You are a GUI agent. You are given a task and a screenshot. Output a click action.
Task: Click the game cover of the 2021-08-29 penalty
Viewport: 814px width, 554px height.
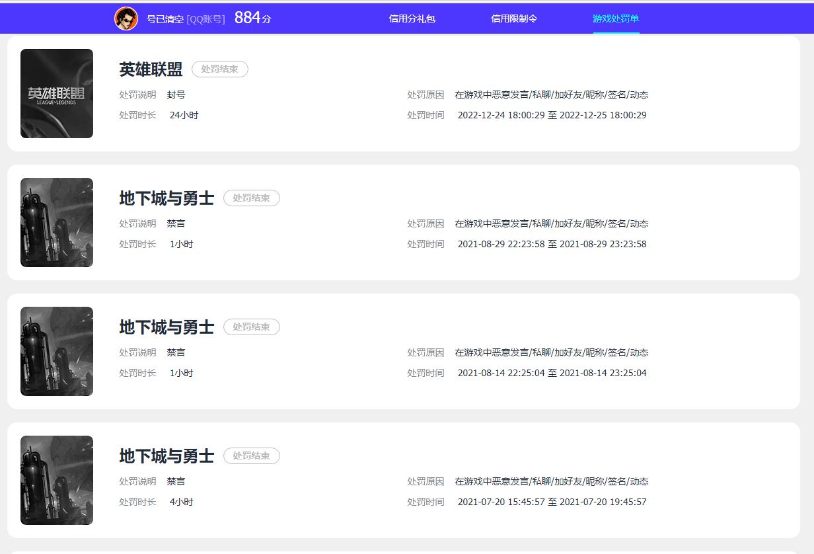tap(57, 222)
